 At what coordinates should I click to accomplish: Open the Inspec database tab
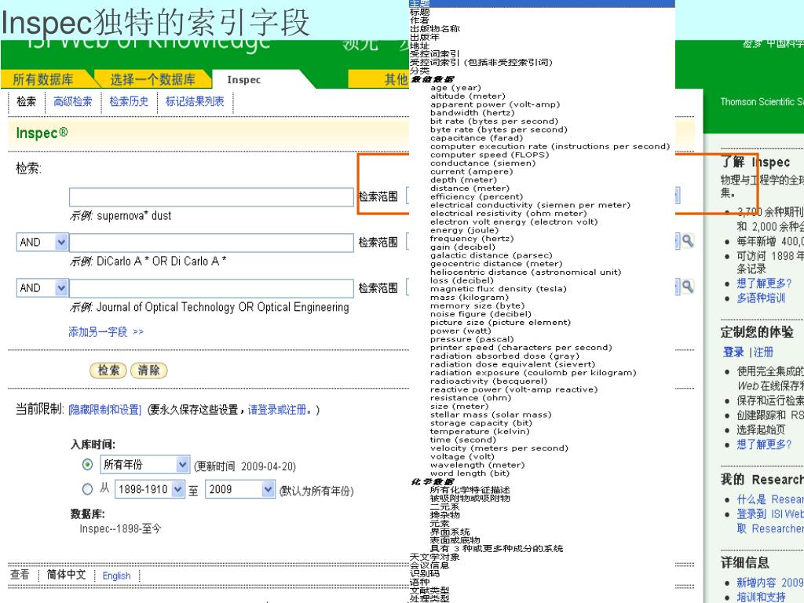click(x=244, y=79)
